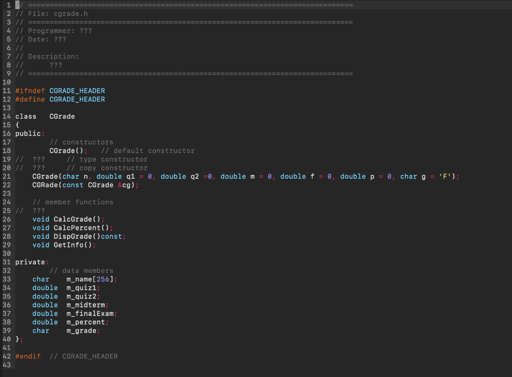Screen dimensions: 512x377
Task: Place cursor in the default constructor CGrade()
Action: [66, 150]
